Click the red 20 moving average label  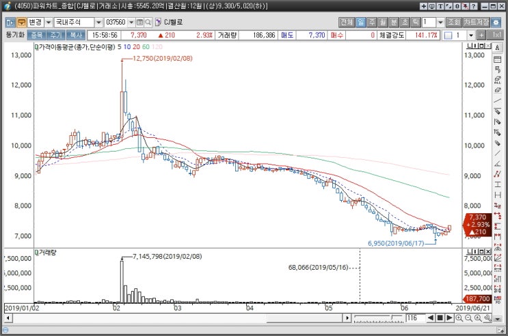click(136, 47)
